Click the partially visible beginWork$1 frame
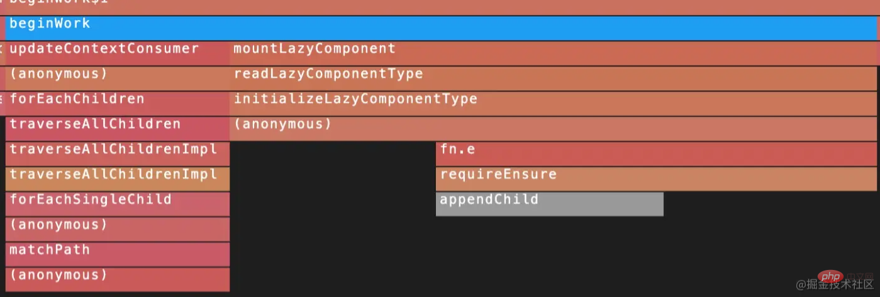The width and height of the screenshot is (880, 297). [x=440, y=5]
